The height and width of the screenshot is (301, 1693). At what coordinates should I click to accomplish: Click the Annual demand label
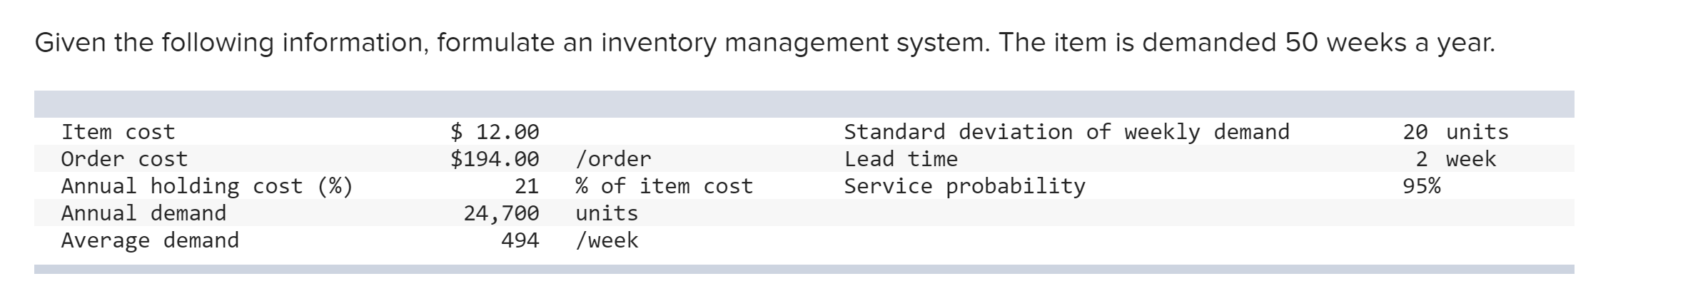click(x=143, y=213)
